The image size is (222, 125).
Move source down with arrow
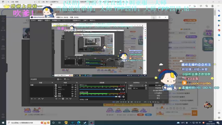70,99
